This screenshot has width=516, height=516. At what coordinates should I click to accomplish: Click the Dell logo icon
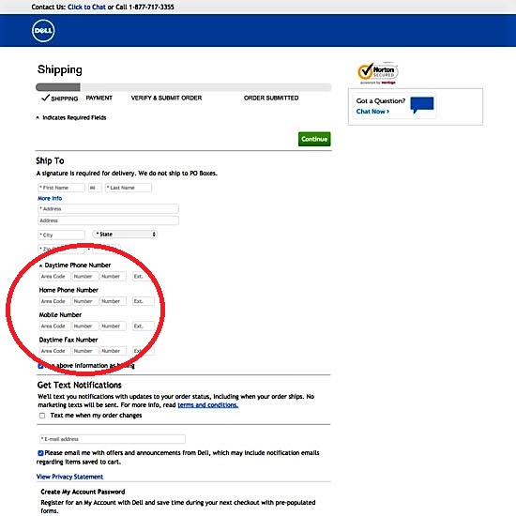click(x=43, y=31)
